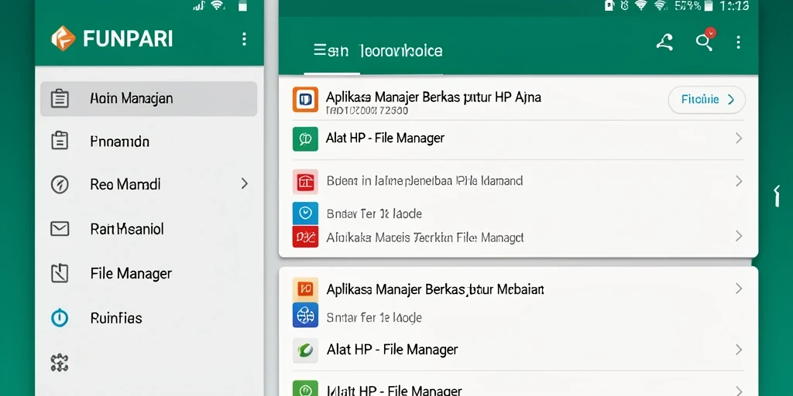Open Aplikasa Manajer Berkas btur Mebaiart entry
The height and width of the screenshot is (396, 793).
click(x=435, y=289)
